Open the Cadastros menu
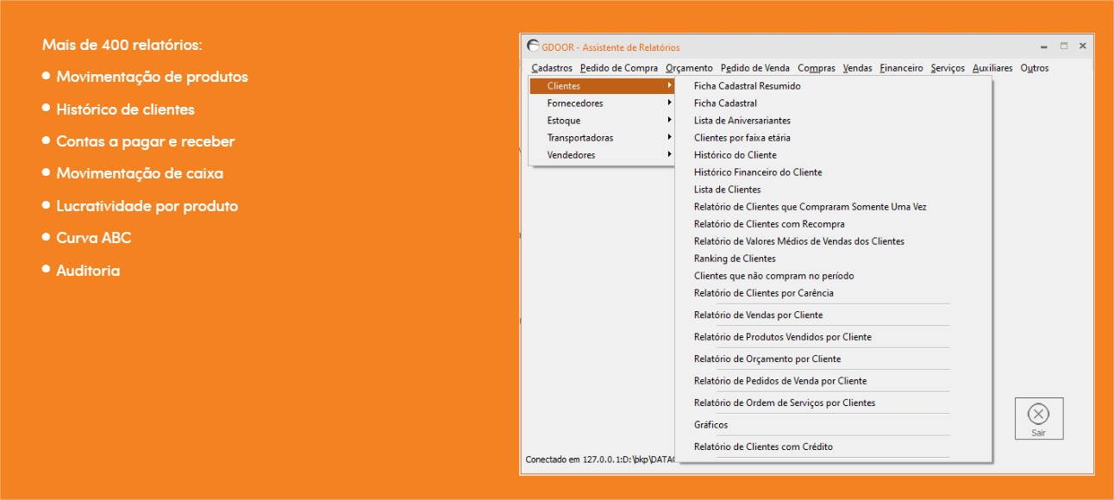1114x500 pixels. click(552, 68)
